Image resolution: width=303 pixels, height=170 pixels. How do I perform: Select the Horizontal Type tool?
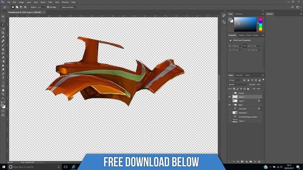coord(3,78)
